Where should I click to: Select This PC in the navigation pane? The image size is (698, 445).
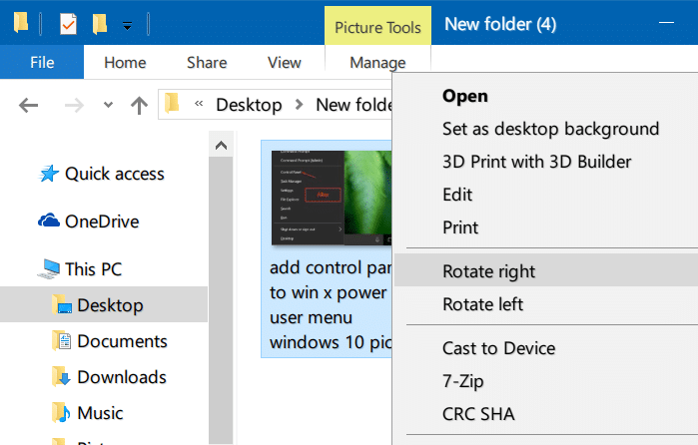click(x=94, y=269)
